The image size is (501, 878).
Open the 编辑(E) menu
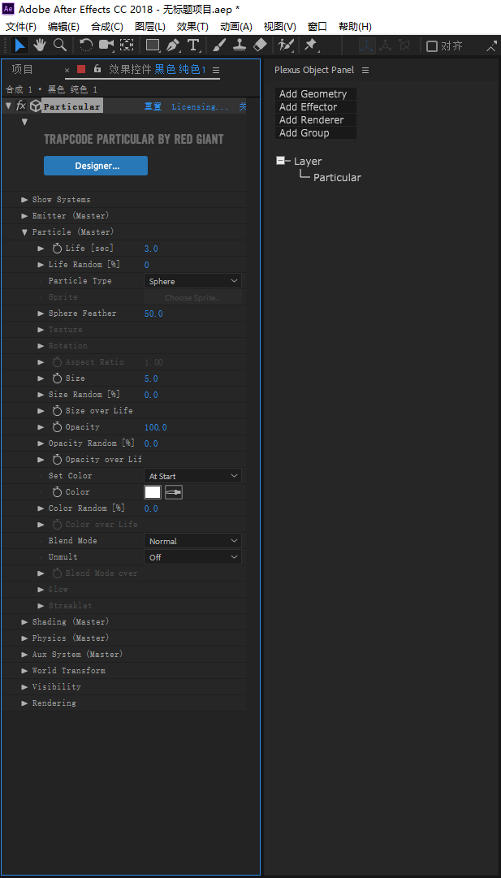[63, 26]
